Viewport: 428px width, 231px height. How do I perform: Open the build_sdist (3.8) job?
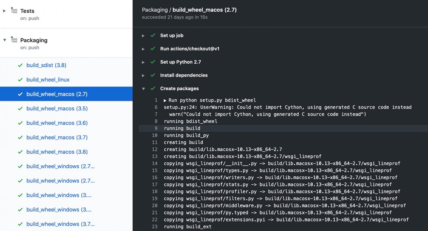pyautogui.click(x=46, y=65)
